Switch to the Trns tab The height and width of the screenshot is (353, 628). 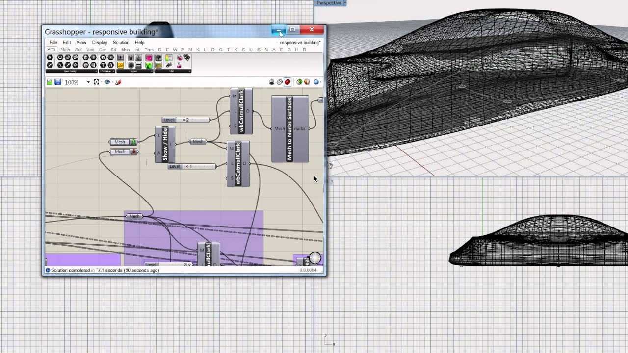tap(149, 50)
